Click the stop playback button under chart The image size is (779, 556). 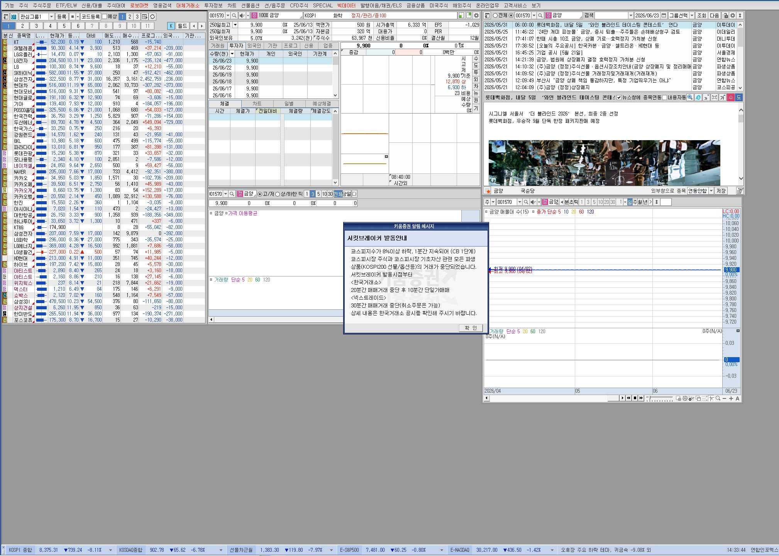pos(635,398)
